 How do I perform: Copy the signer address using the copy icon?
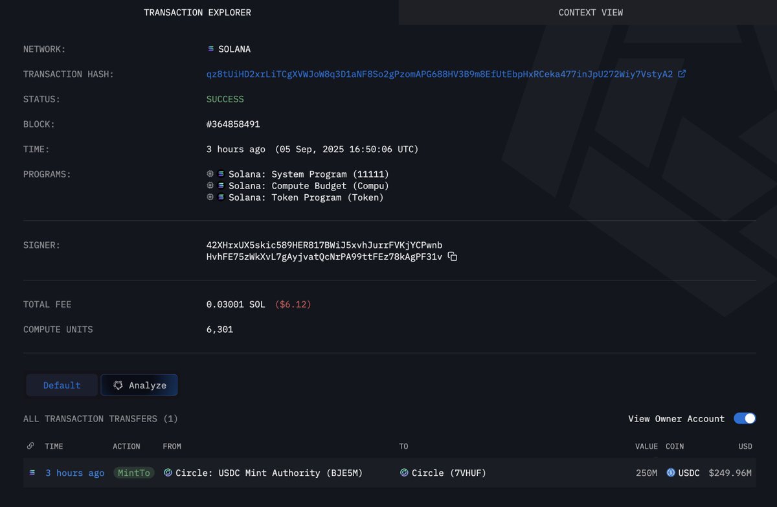point(453,257)
